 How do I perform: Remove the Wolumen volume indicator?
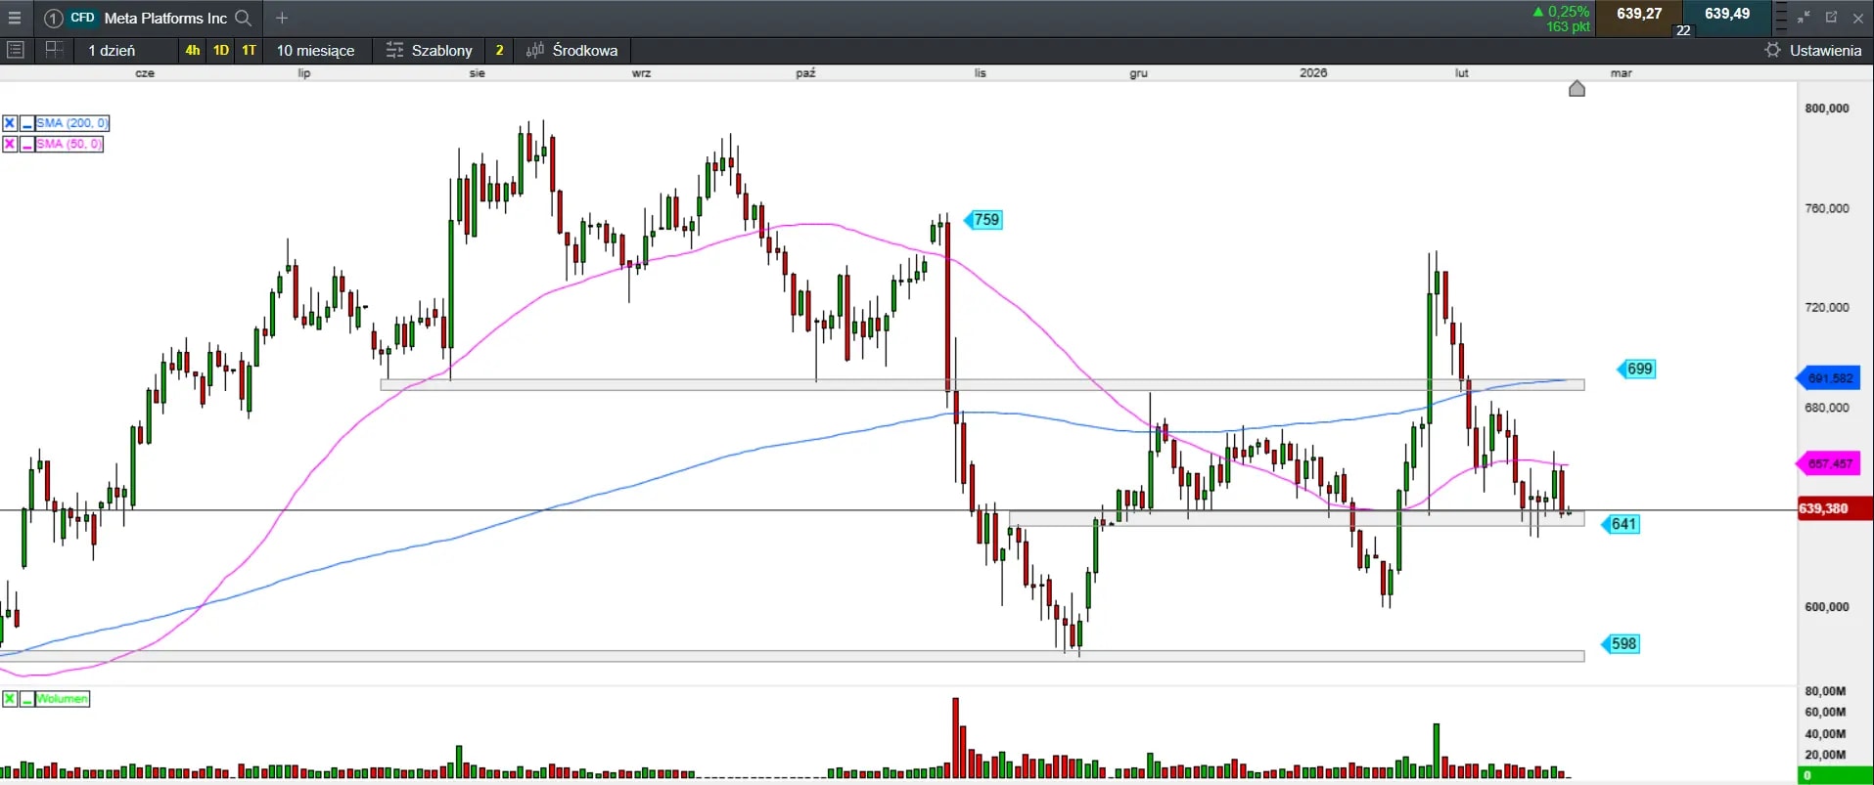10,699
